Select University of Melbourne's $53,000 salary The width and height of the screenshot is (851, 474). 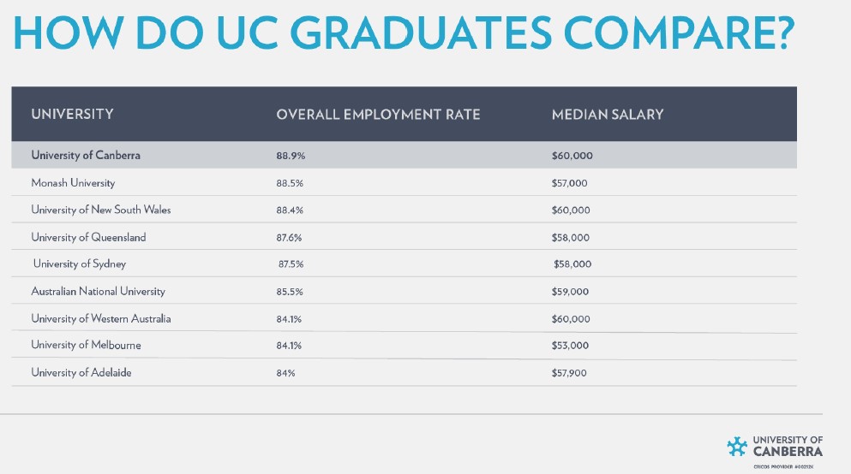(x=571, y=345)
